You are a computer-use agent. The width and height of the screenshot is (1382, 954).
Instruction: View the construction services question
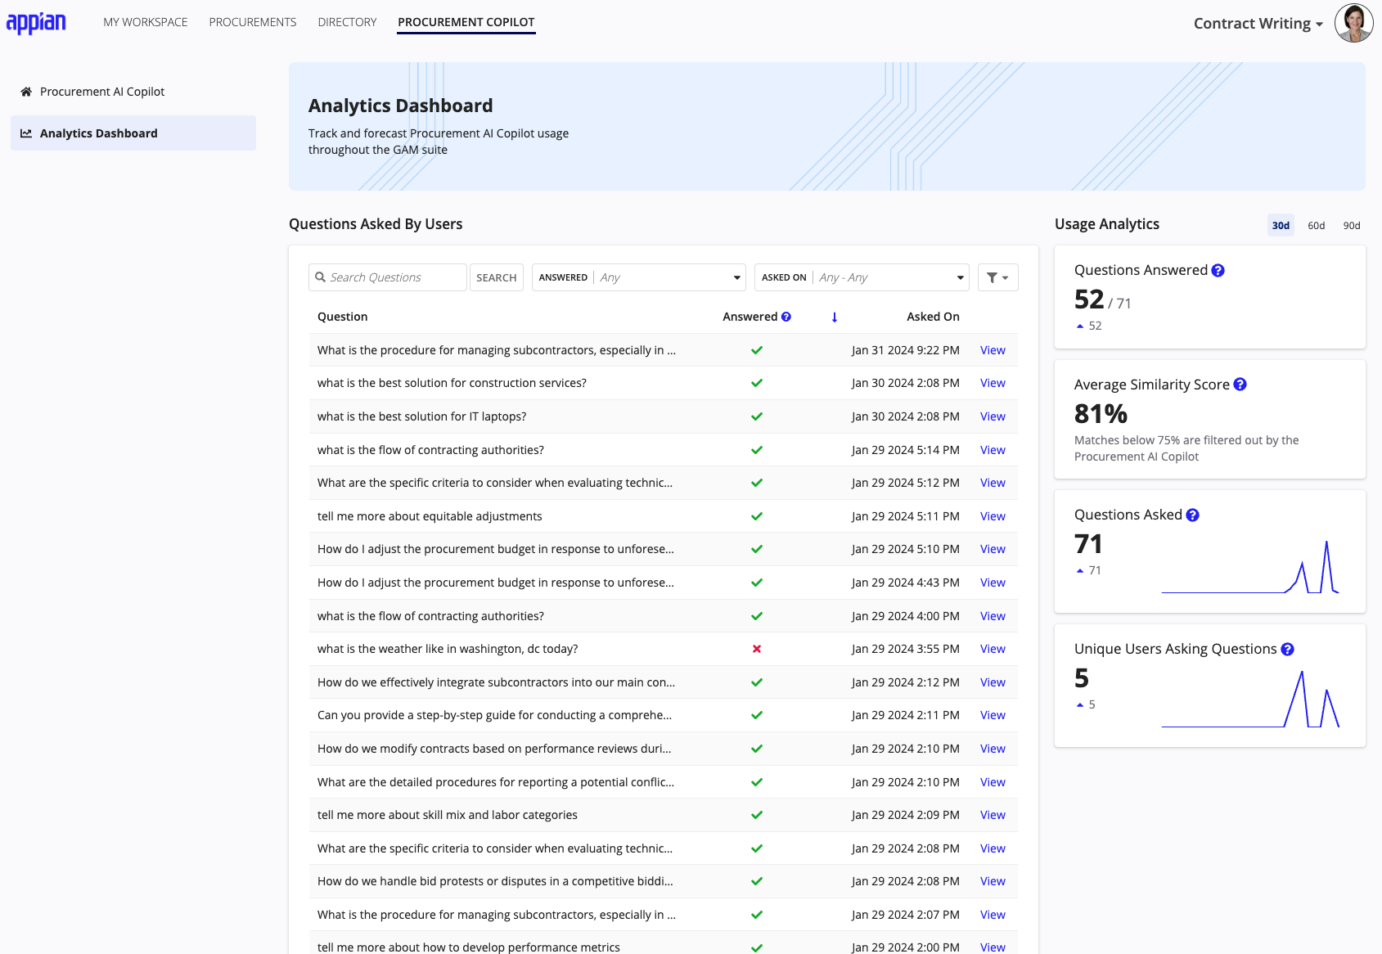pyautogui.click(x=993, y=383)
